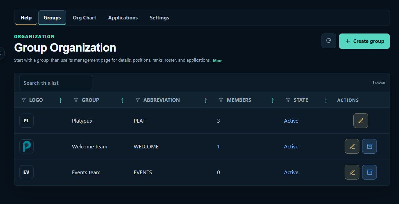Go to the Applications tab
Viewport: 399px width, 204px height.
click(x=123, y=17)
